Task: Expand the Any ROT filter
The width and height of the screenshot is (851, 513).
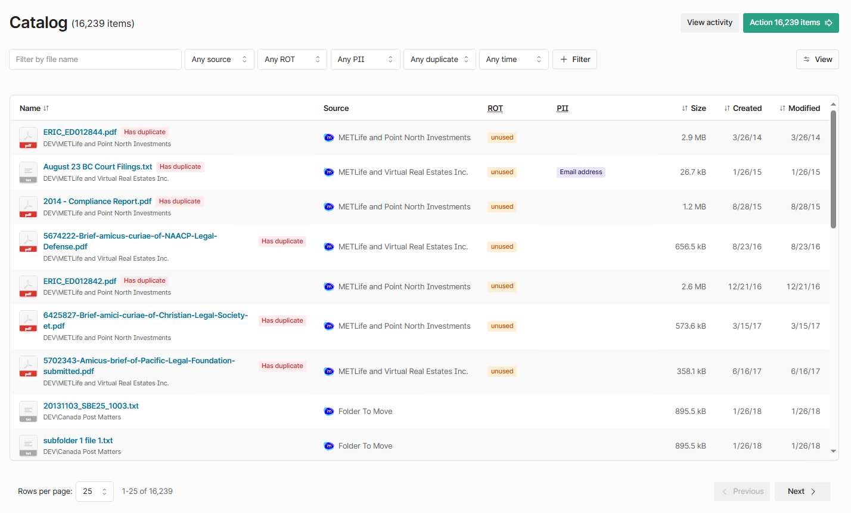Action: (x=292, y=60)
